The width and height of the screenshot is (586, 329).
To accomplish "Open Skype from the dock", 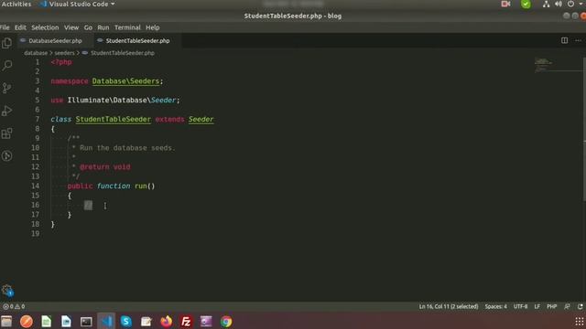I will (x=126, y=321).
